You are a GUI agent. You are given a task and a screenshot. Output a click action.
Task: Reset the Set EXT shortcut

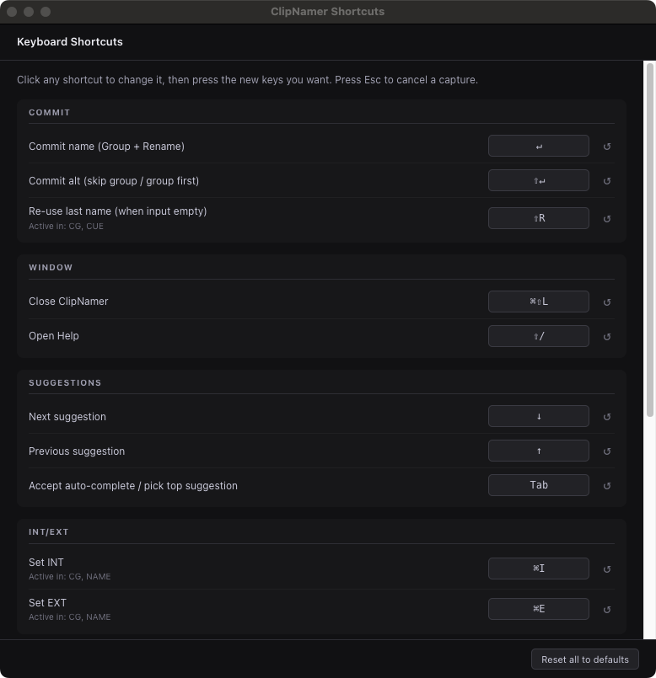coord(607,610)
